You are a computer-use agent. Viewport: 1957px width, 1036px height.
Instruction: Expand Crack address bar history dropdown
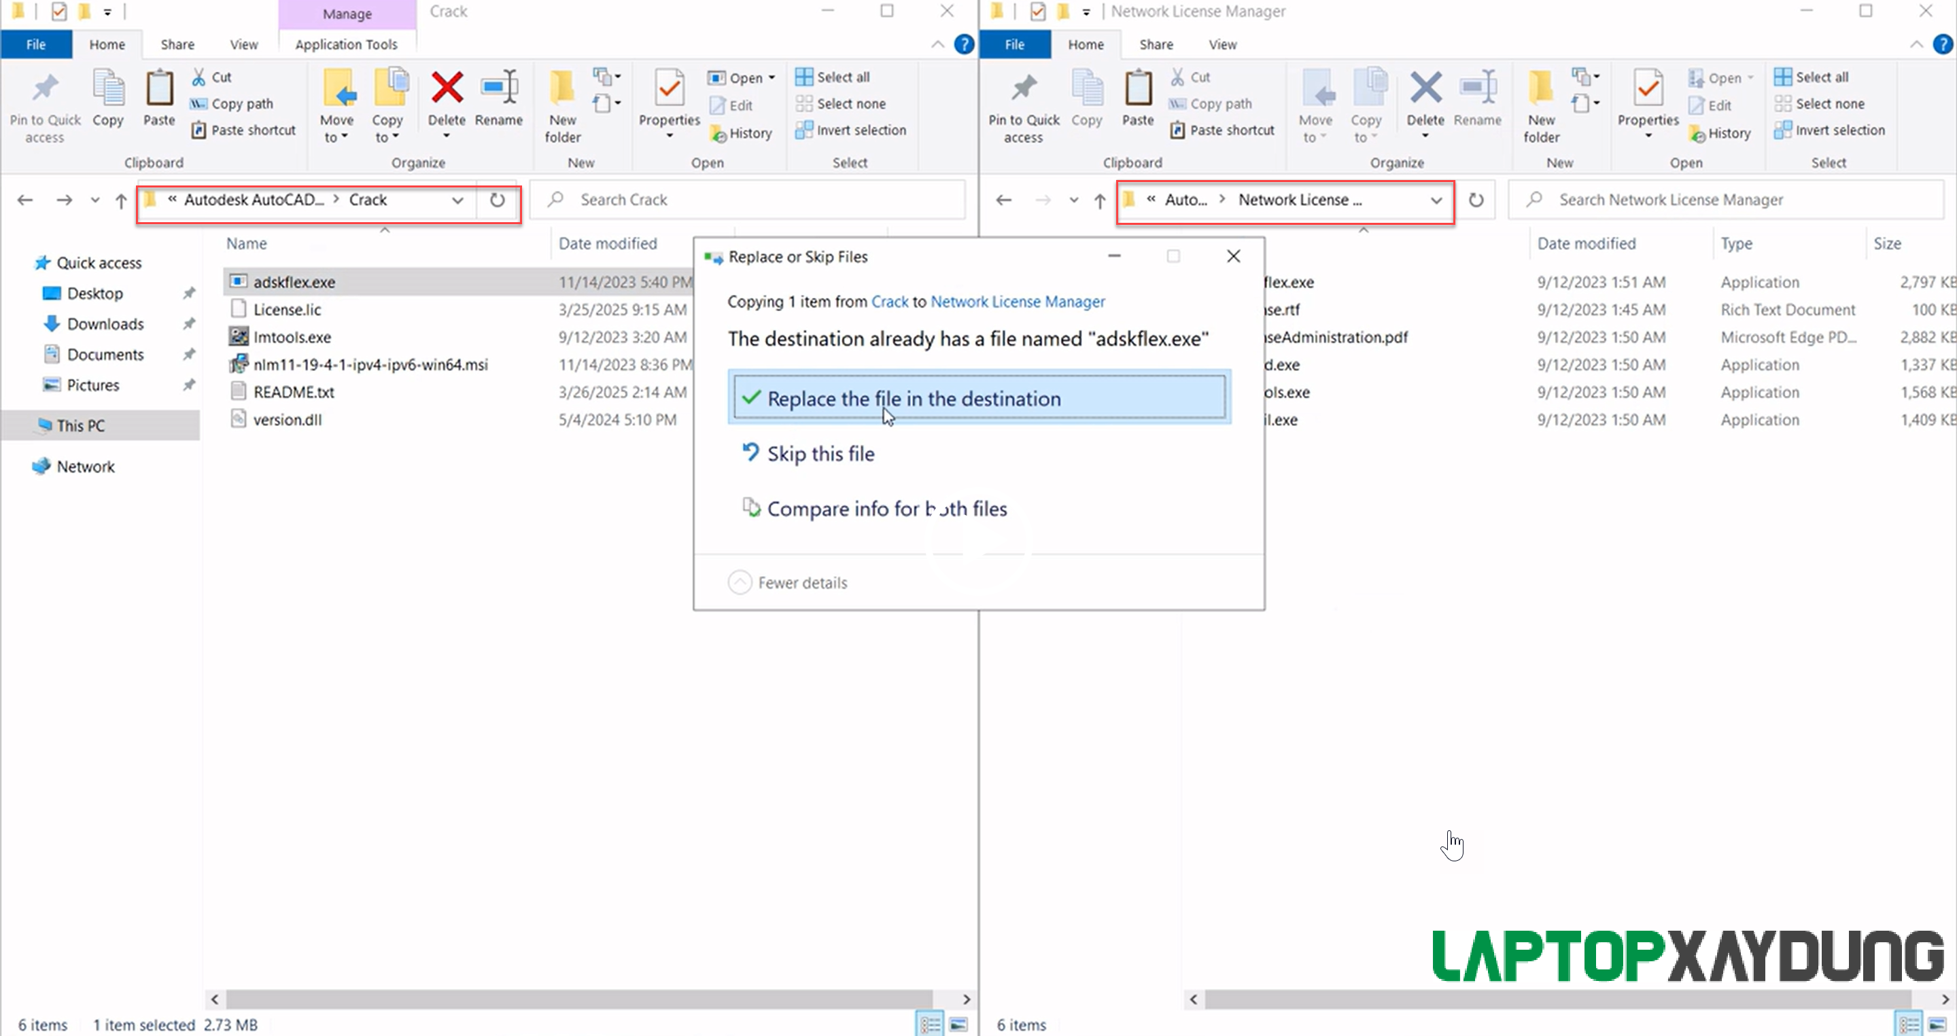[457, 200]
